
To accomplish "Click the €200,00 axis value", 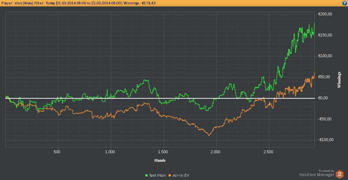I will tap(325, 14).
